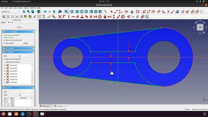The width and height of the screenshot is (208, 117).
Task: Open the constraints Filter dropdown
Action: coord(26,56)
